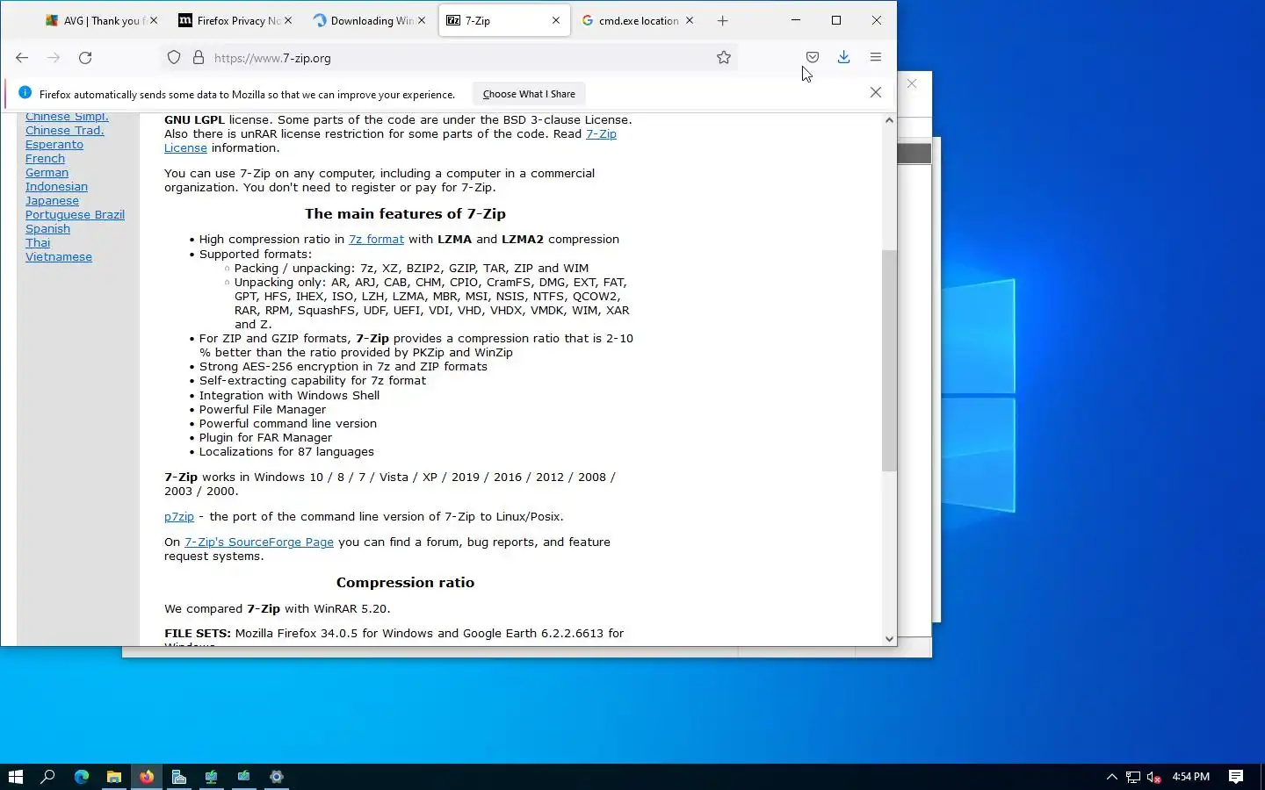
Task: Open Esperanto language link
Action: click(x=54, y=145)
